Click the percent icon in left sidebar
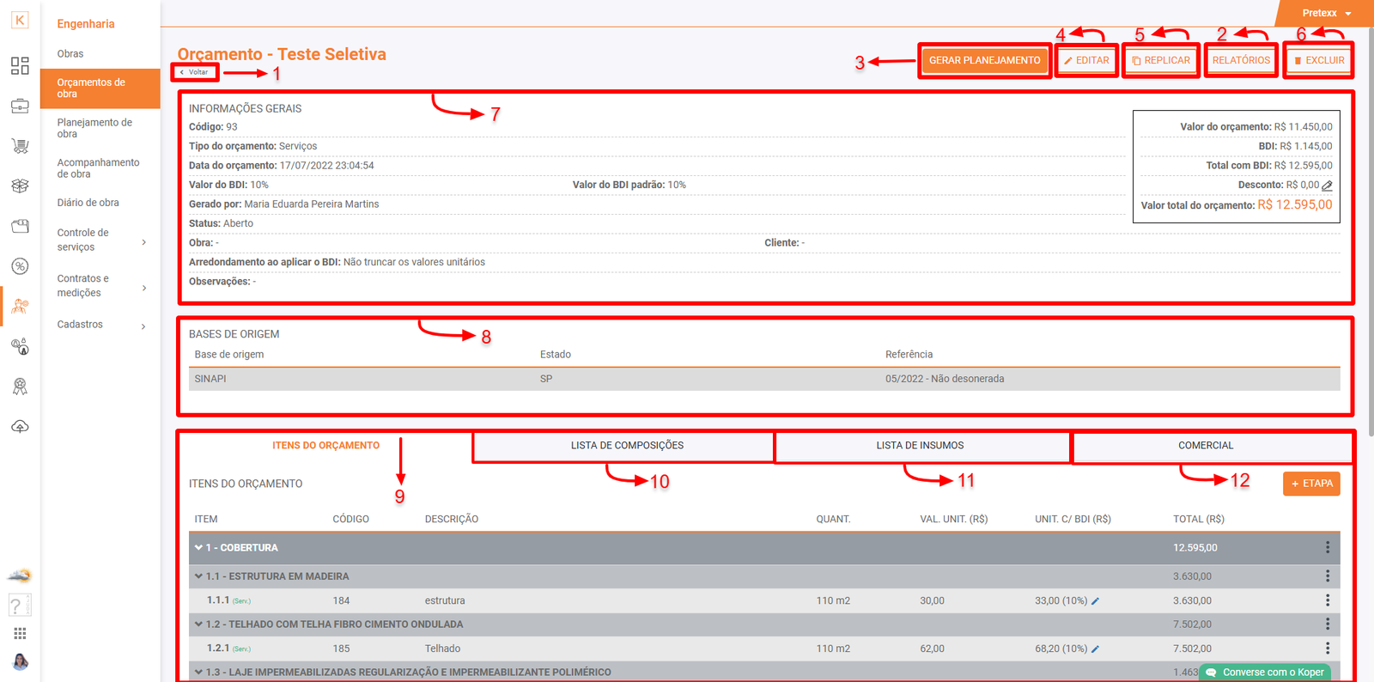 20,266
